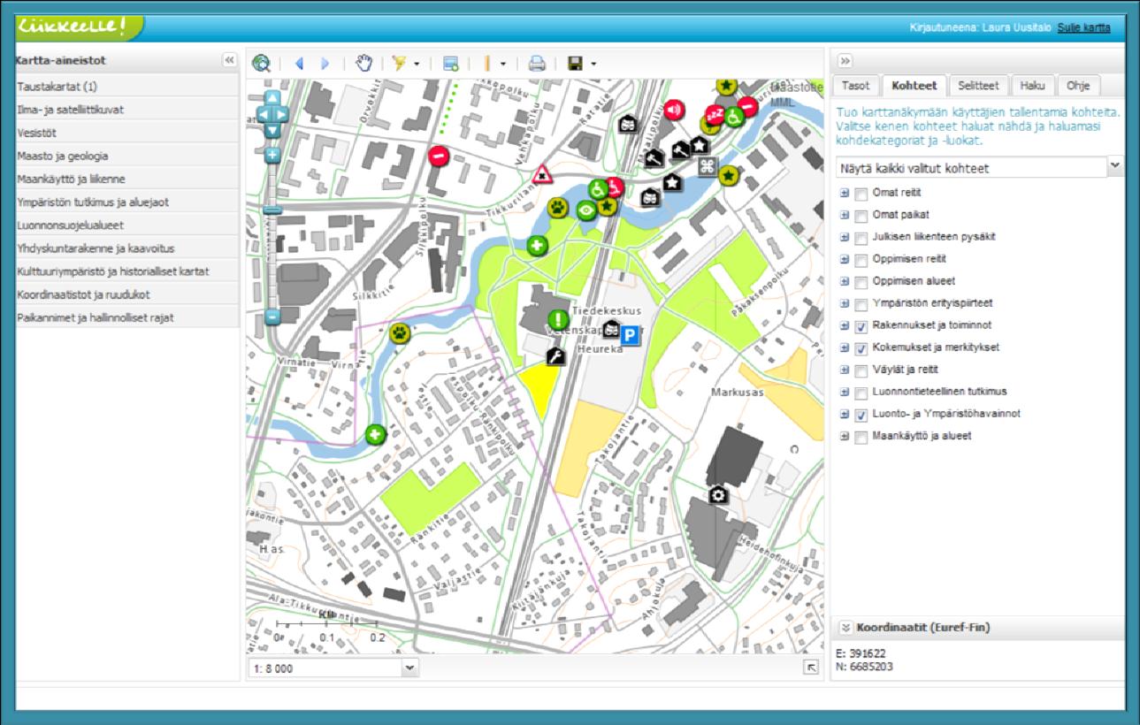The height and width of the screenshot is (725, 1140).
Task: Switch to the Ohje tab
Action: (x=1079, y=87)
